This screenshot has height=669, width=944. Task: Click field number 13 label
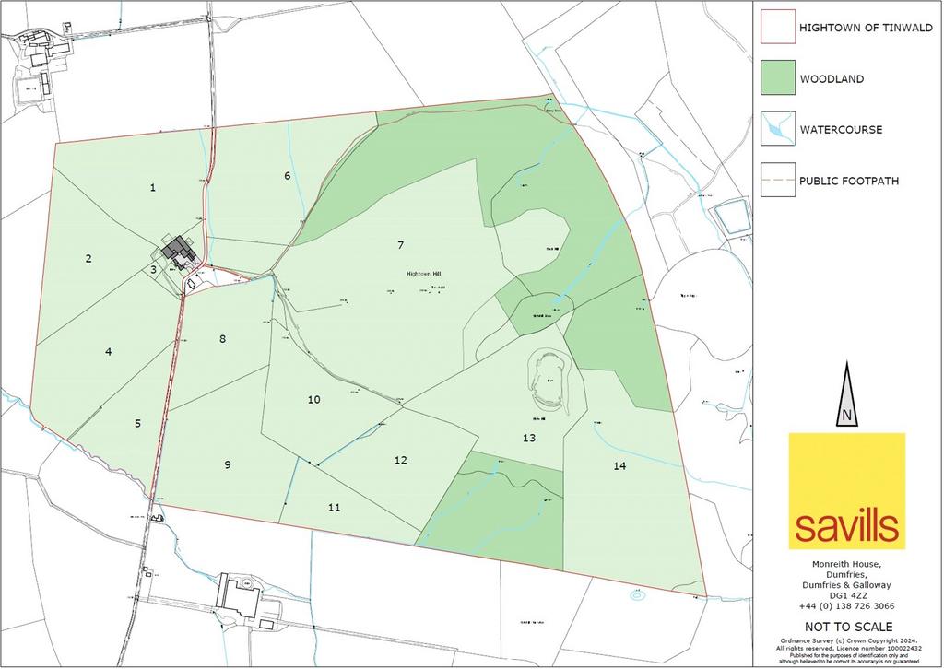pyautogui.click(x=529, y=438)
